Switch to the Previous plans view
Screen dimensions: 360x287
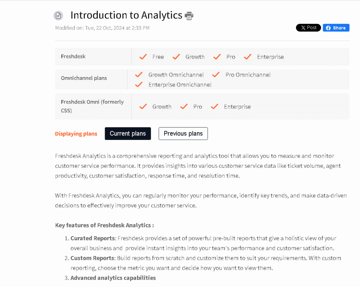pyautogui.click(x=183, y=134)
